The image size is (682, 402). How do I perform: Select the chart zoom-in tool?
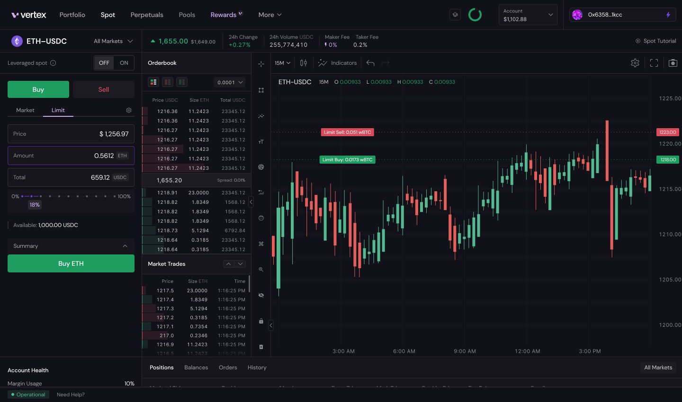261,269
